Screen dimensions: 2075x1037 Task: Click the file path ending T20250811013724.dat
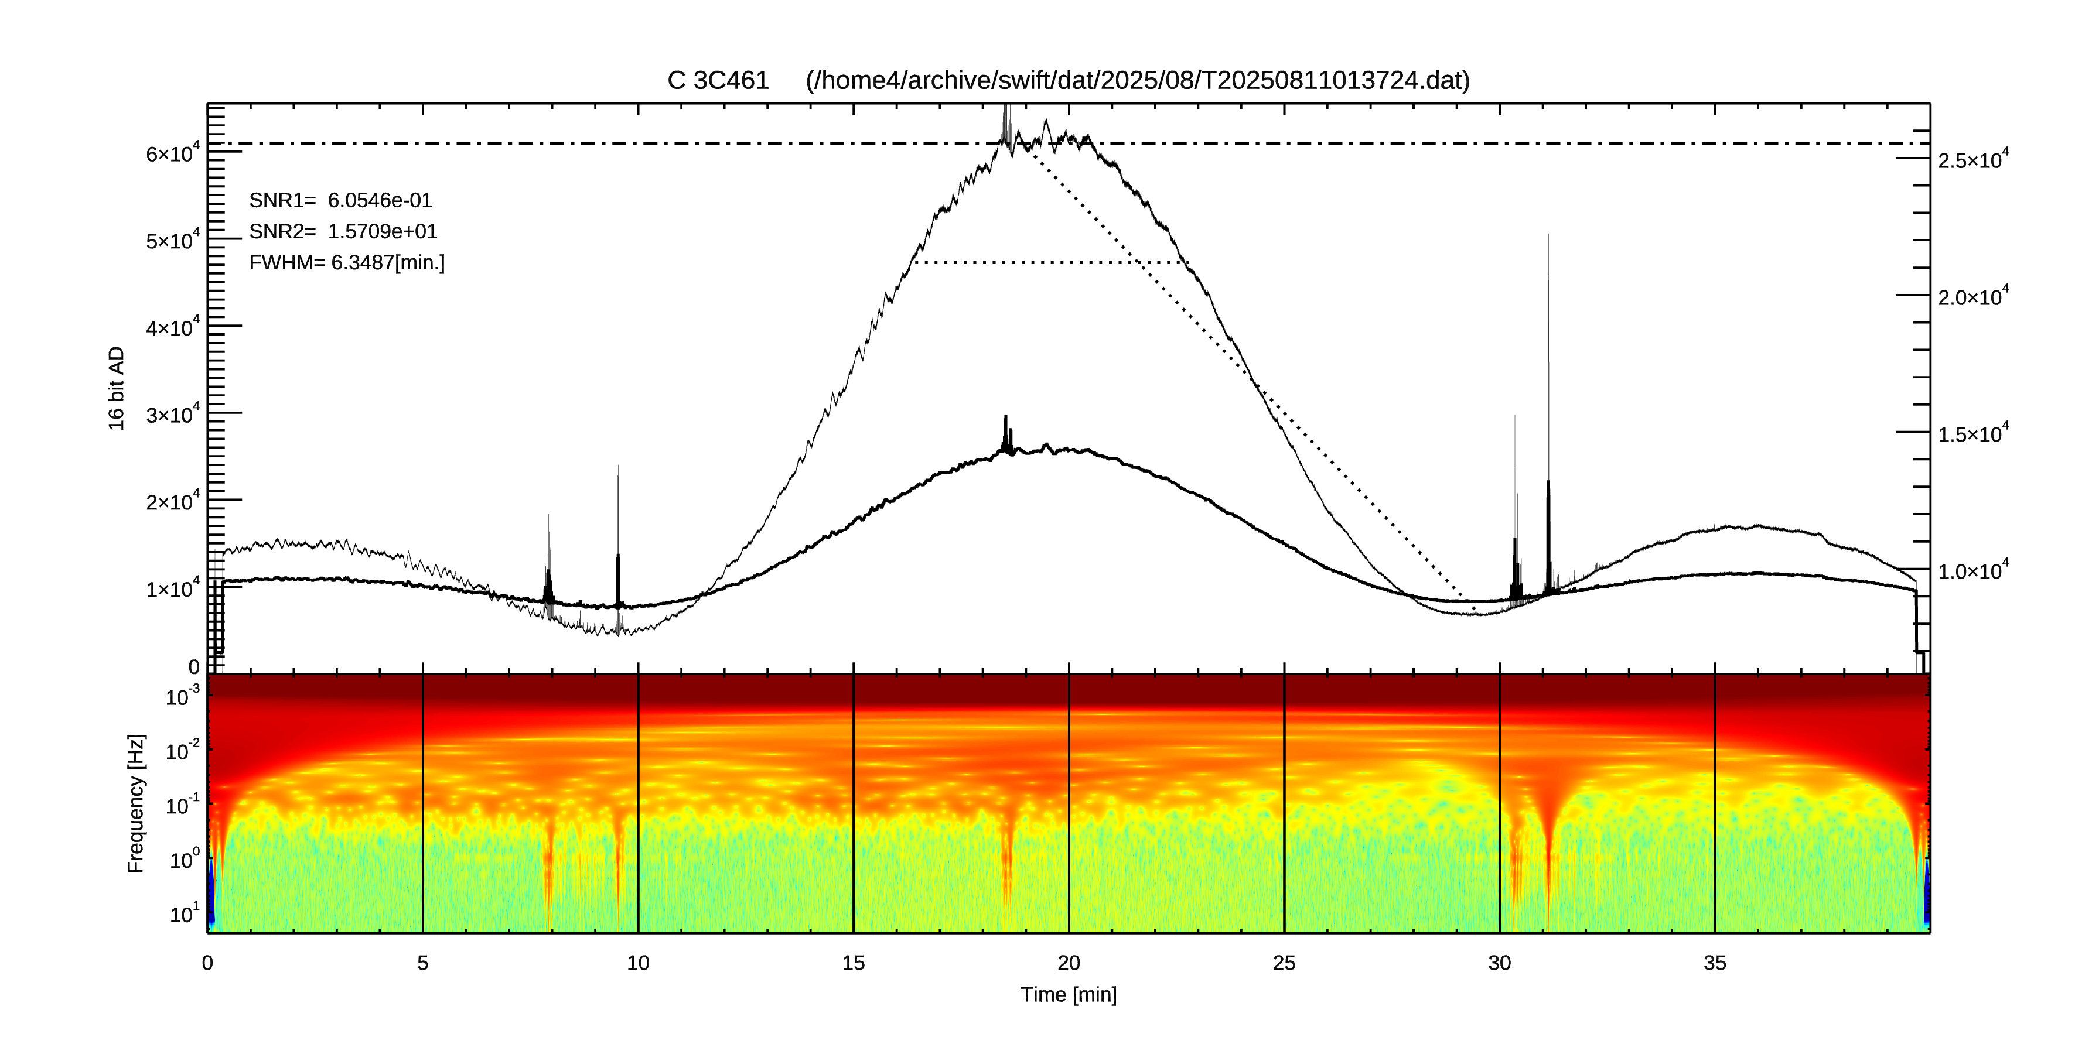point(1138,81)
